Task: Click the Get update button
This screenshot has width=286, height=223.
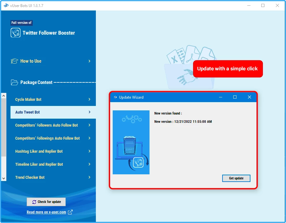Action: click(236, 178)
